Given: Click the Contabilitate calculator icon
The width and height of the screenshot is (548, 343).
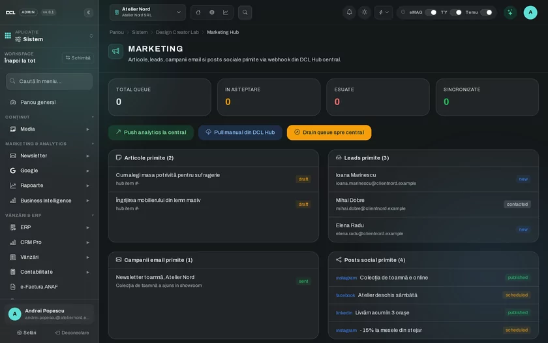Looking at the screenshot, I should pyautogui.click(x=13, y=272).
